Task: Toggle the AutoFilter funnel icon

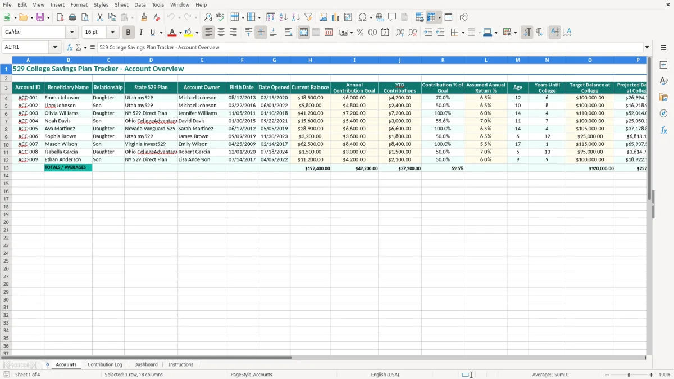Action: (308, 17)
